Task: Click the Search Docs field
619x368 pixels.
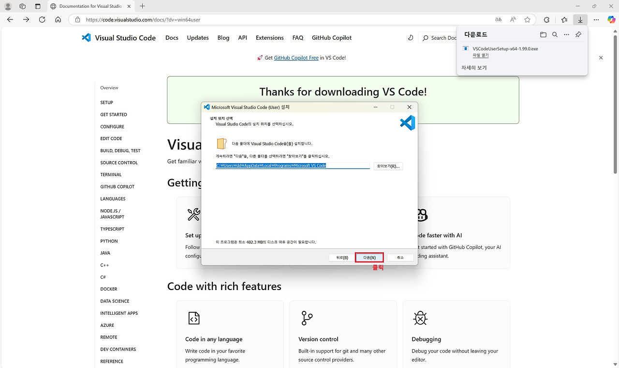Action: click(438, 38)
